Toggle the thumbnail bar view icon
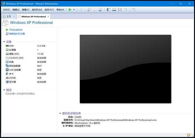 tap(114, 9)
